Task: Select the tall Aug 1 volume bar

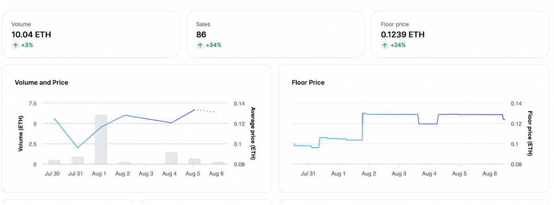Action: click(101, 139)
